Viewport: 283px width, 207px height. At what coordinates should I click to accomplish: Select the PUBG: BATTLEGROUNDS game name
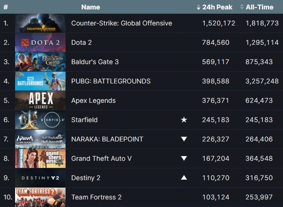(x=111, y=81)
